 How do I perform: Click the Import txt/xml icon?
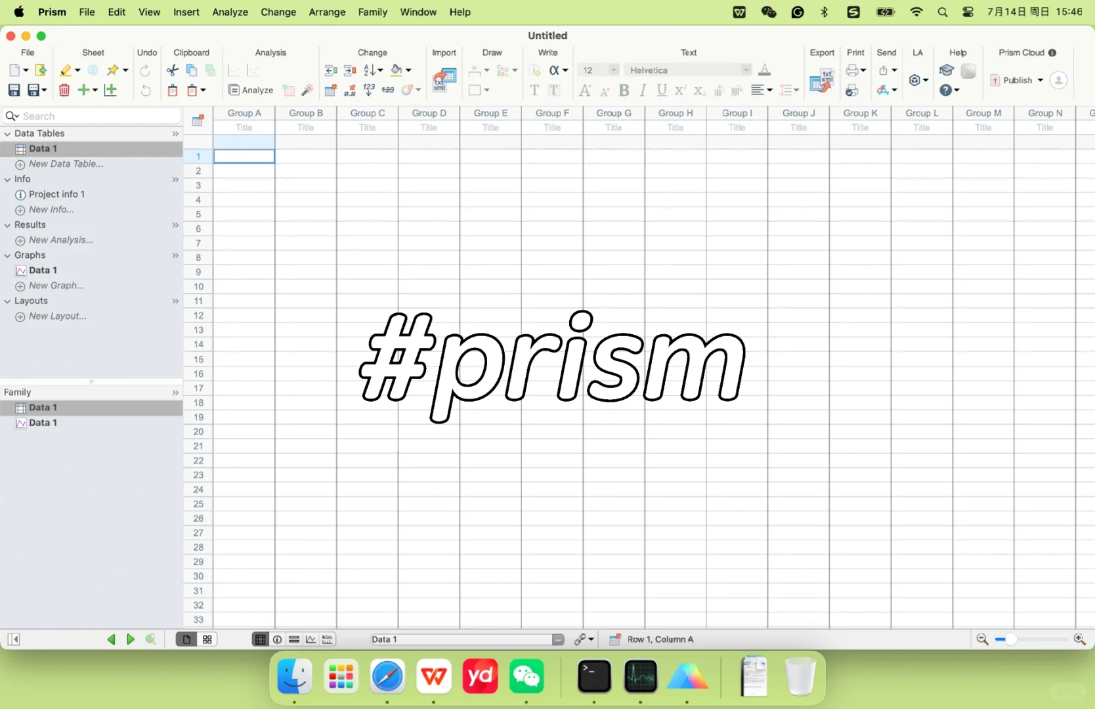[x=444, y=80]
